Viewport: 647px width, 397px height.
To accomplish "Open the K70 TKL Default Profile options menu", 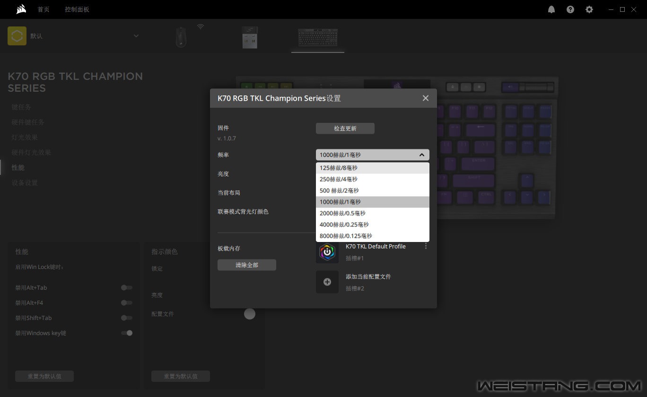I will [426, 246].
